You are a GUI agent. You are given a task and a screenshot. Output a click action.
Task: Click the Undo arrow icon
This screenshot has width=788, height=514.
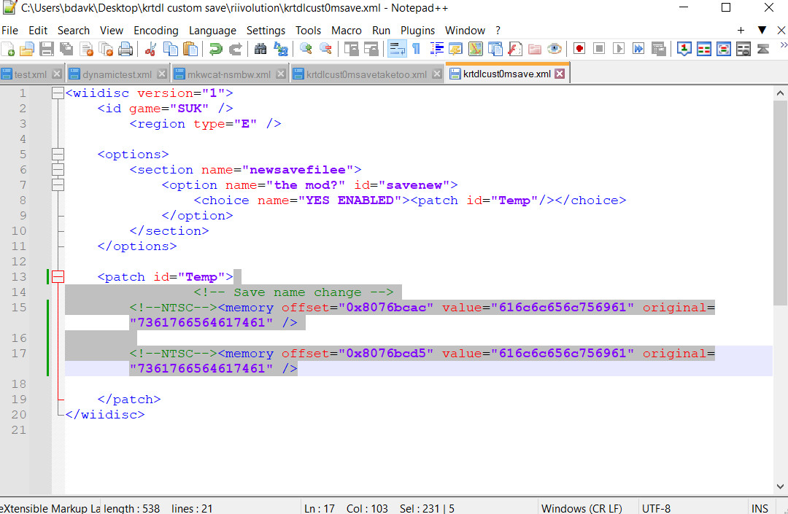tap(215, 49)
